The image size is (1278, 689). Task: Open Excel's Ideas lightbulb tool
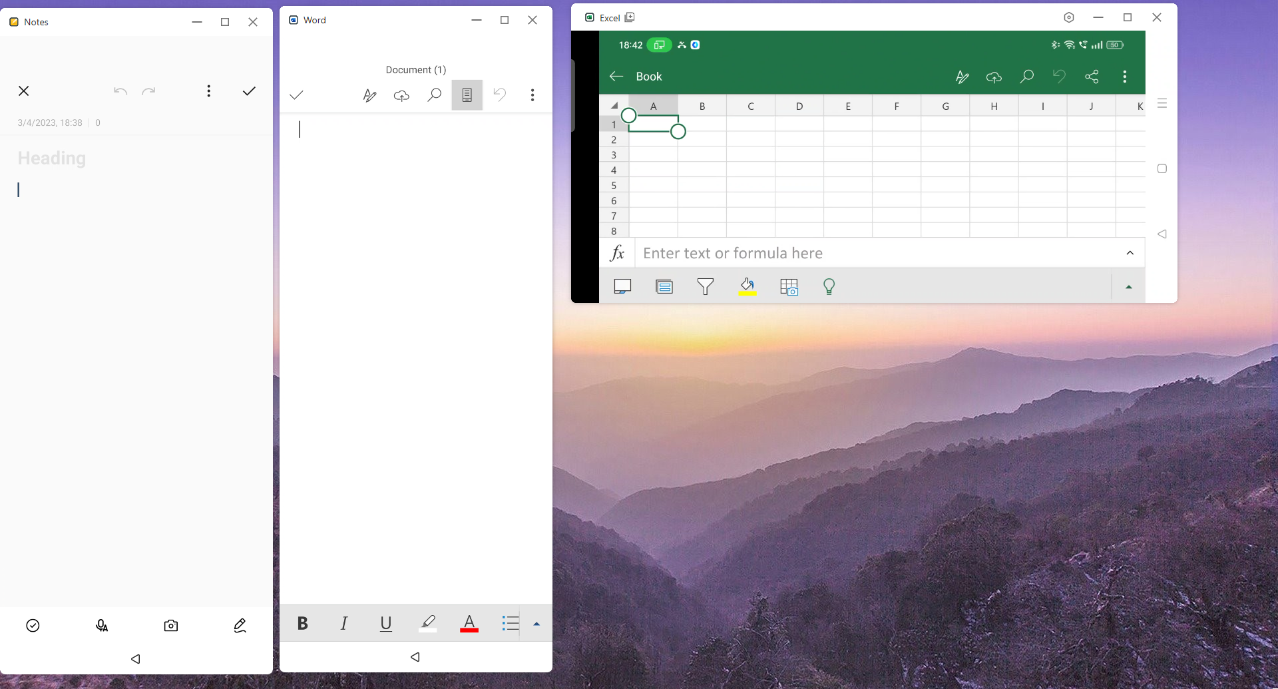(829, 286)
